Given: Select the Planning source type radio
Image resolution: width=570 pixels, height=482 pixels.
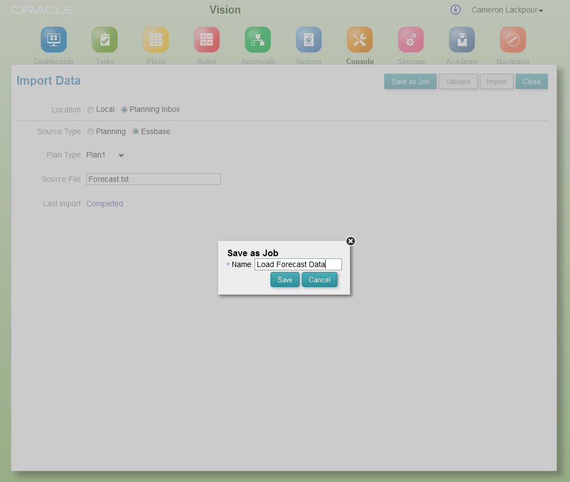Looking at the screenshot, I should [x=91, y=131].
